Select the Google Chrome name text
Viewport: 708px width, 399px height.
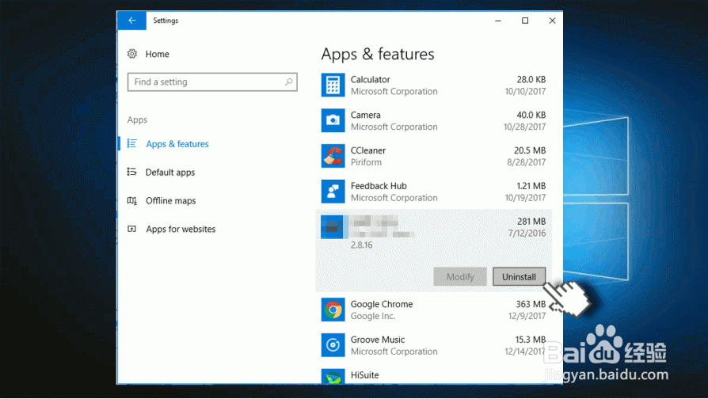pyautogui.click(x=382, y=304)
